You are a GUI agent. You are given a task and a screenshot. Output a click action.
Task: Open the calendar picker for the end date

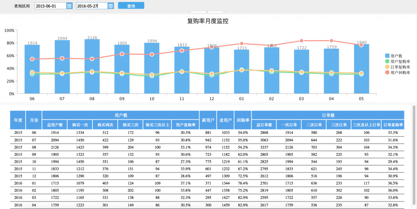coord(111,6)
